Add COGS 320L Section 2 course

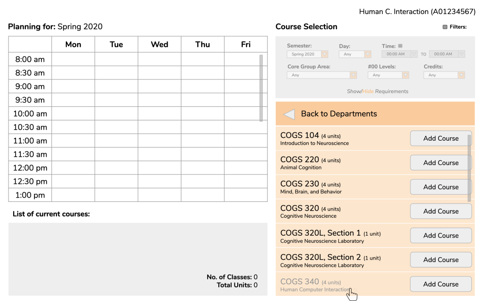pos(441,260)
